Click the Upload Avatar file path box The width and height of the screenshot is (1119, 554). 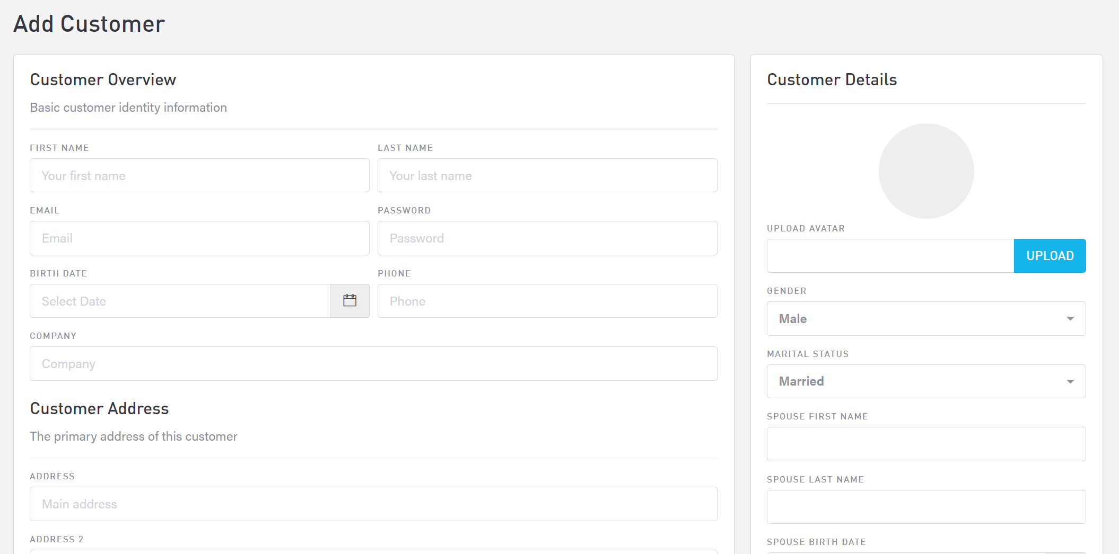click(890, 256)
